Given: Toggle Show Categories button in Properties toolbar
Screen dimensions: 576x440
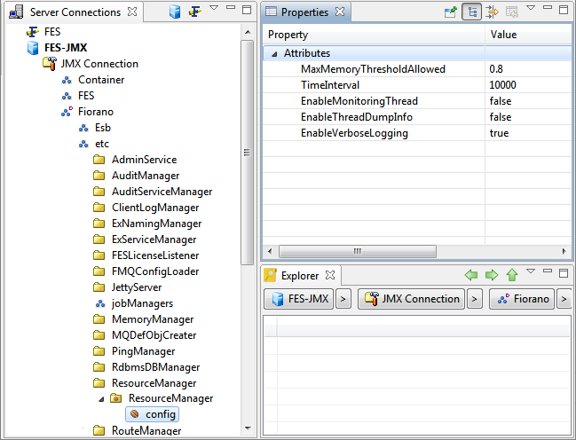Looking at the screenshot, I should pyautogui.click(x=471, y=12).
